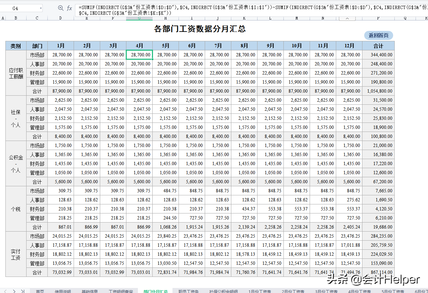The image size is (428, 293).
Task: Click the 867,114.00 grand total cell
Action: coord(378,272)
